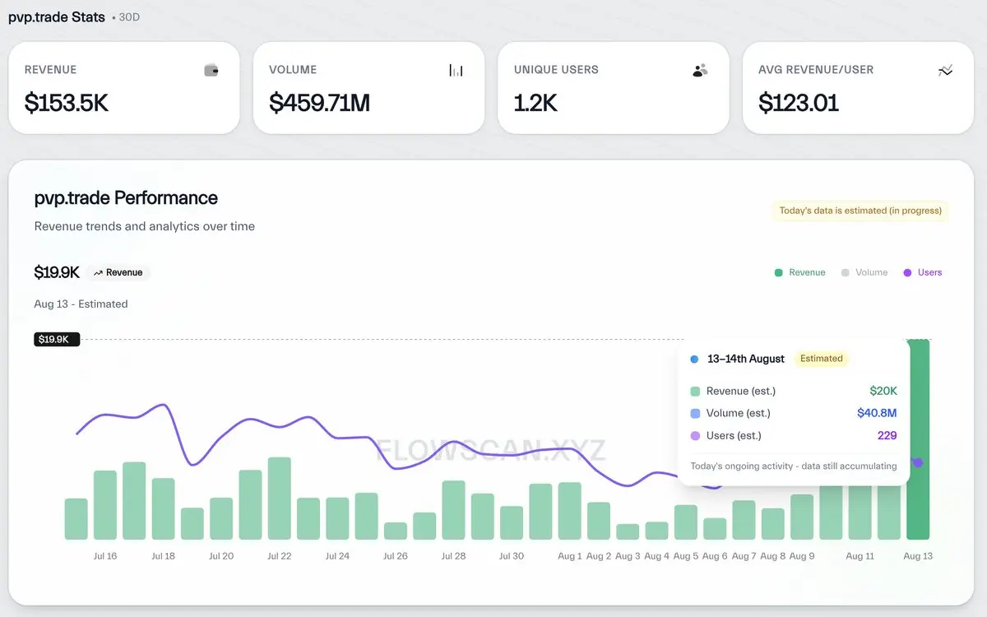Click the 30D period label

point(129,17)
